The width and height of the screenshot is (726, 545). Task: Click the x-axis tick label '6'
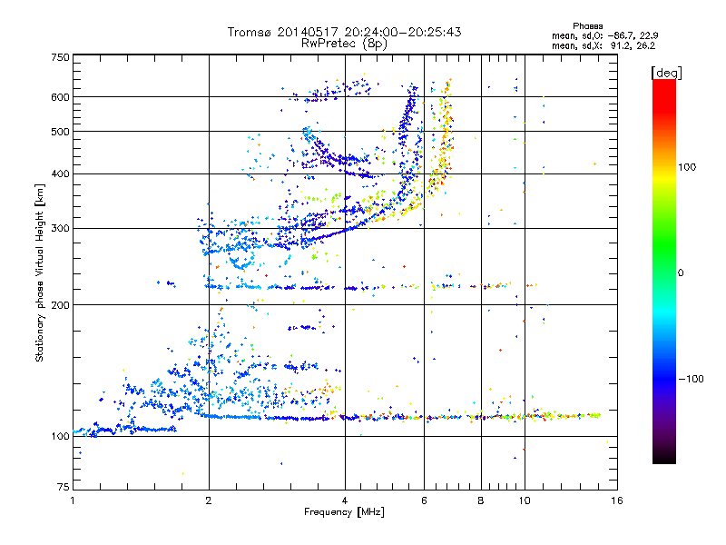(x=424, y=500)
